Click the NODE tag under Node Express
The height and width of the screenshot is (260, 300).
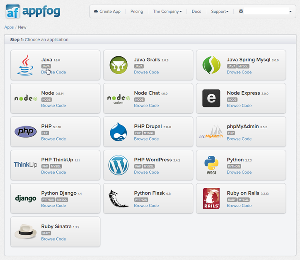(232, 100)
